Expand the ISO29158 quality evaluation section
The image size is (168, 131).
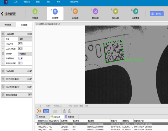(x=17, y=87)
